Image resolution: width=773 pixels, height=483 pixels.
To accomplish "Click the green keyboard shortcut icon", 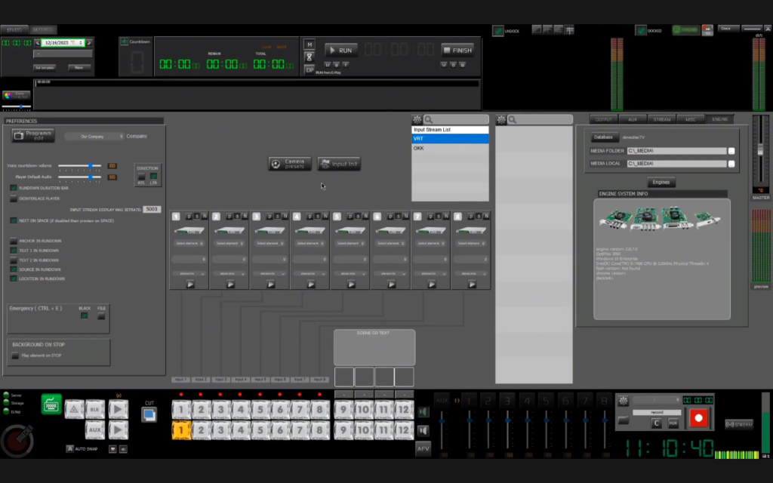I will (51, 405).
